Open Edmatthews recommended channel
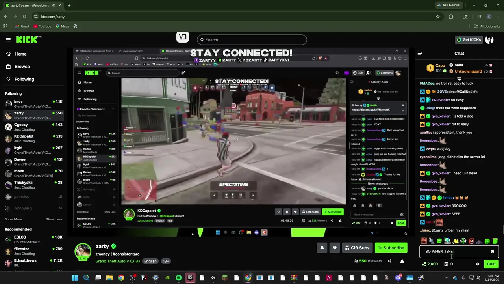 click(x=33, y=263)
